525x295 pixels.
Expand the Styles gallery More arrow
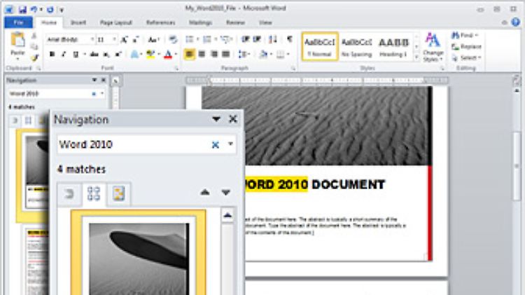click(416, 57)
